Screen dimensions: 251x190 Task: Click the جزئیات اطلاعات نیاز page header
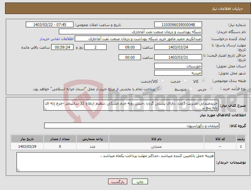click(x=227, y=9)
